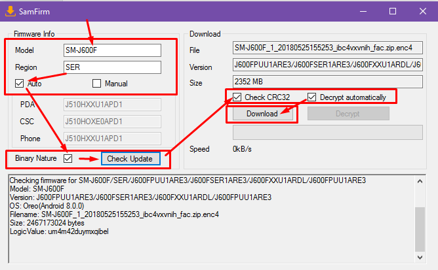Click the log line starting 'Checking firmware for'
The image size is (438, 270).
pyautogui.click(x=188, y=180)
